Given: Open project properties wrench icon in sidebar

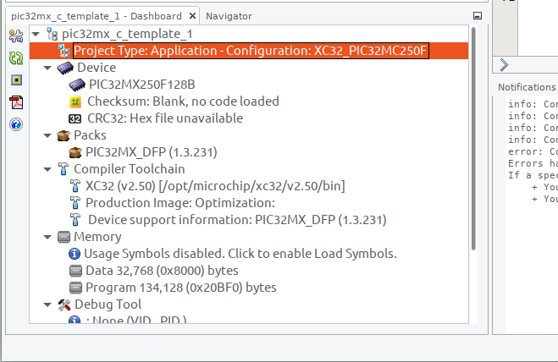Looking at the screenshot, I should 16,36.
